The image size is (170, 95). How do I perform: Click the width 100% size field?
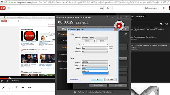pos(87,41)
